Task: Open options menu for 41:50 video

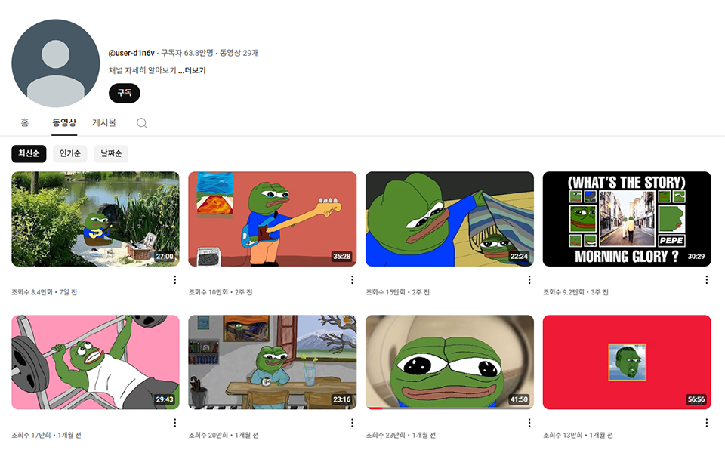Action: pos(529,423)
